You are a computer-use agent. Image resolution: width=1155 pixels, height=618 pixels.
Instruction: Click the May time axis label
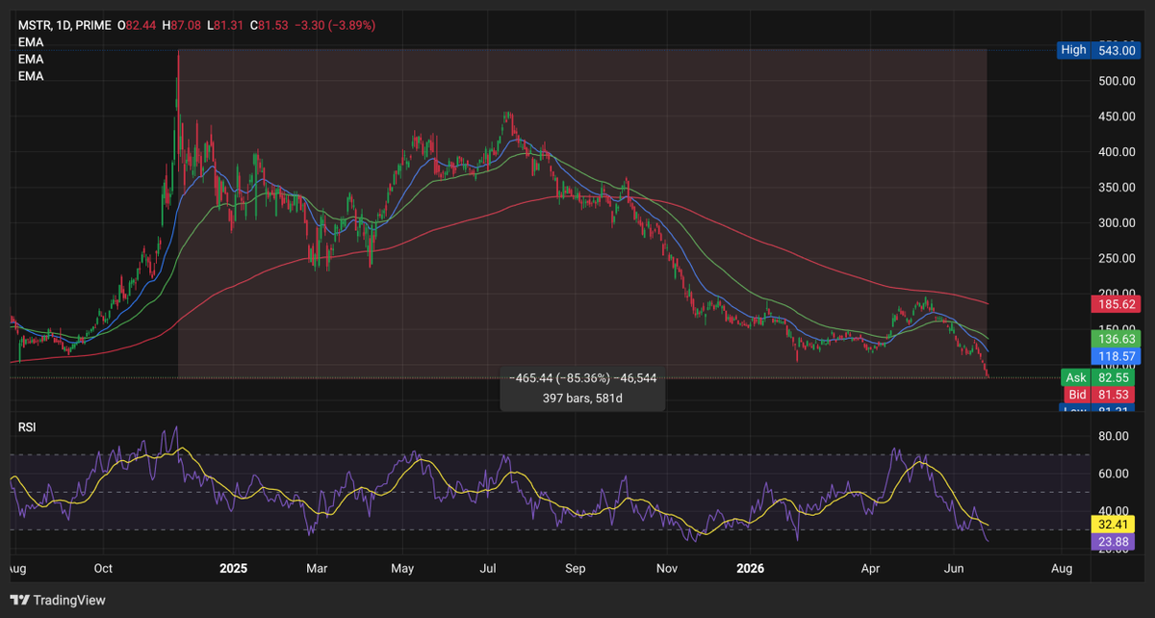tap(402, 569)
